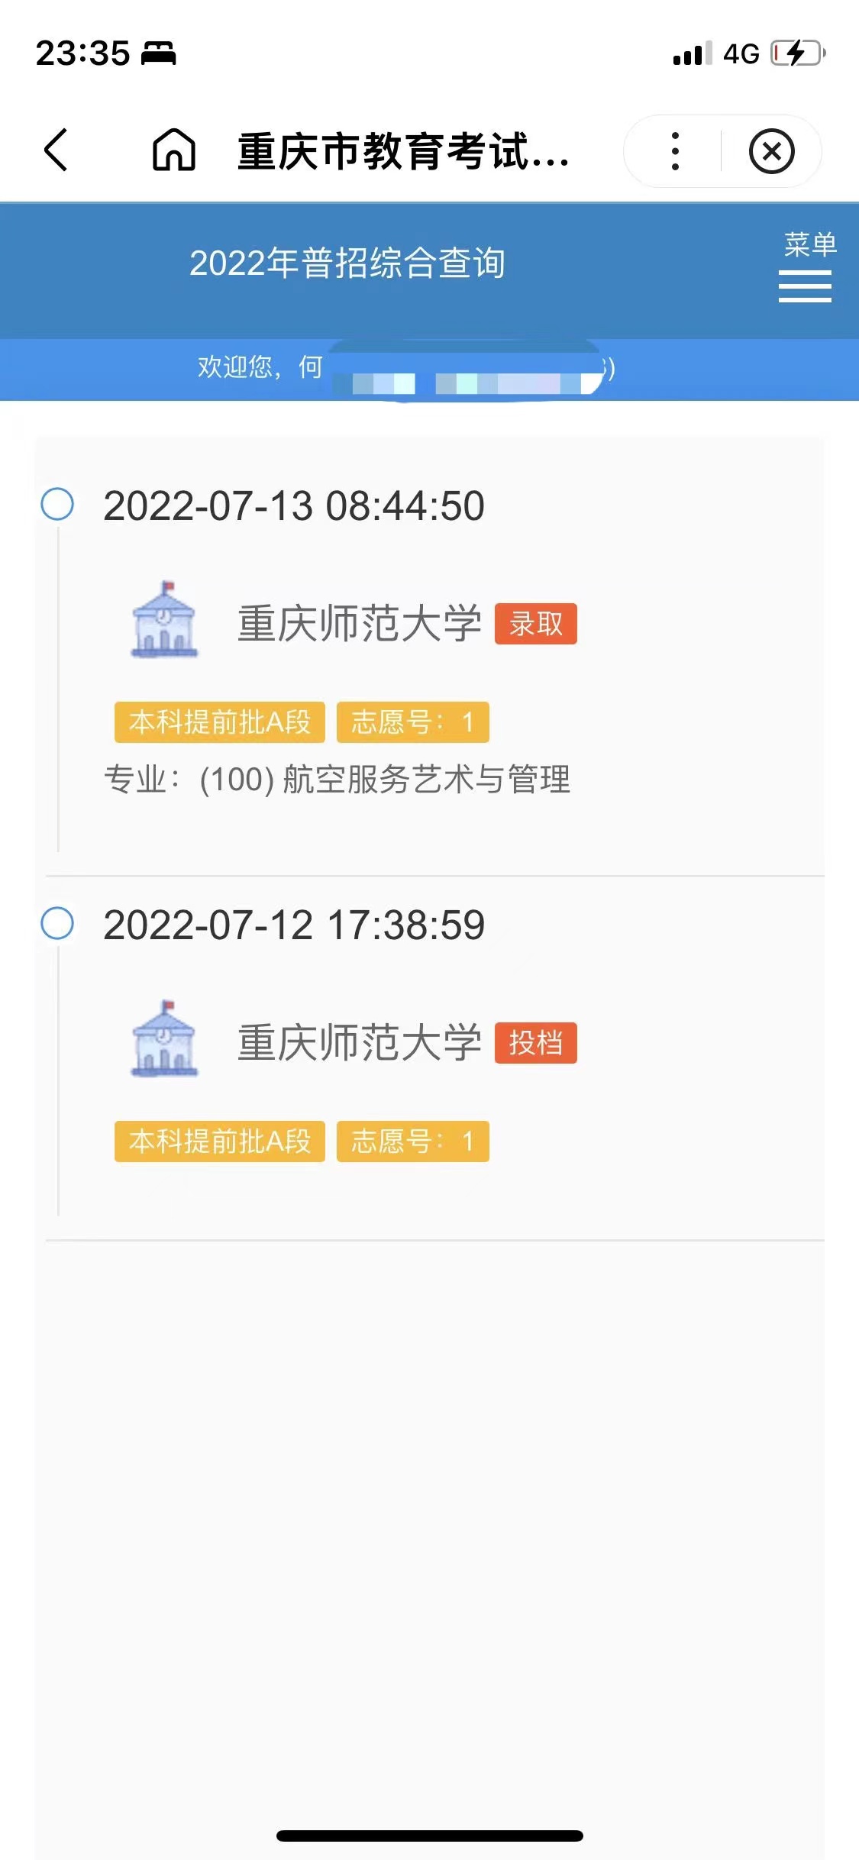
Task: Close mini program with circled X icon
Action: tap(772, 151)
